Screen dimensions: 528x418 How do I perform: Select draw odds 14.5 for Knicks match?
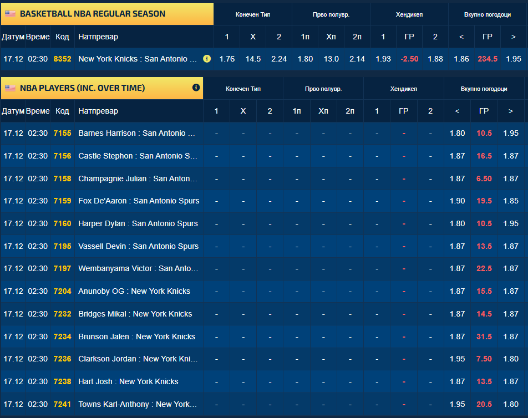click(253, 59)
